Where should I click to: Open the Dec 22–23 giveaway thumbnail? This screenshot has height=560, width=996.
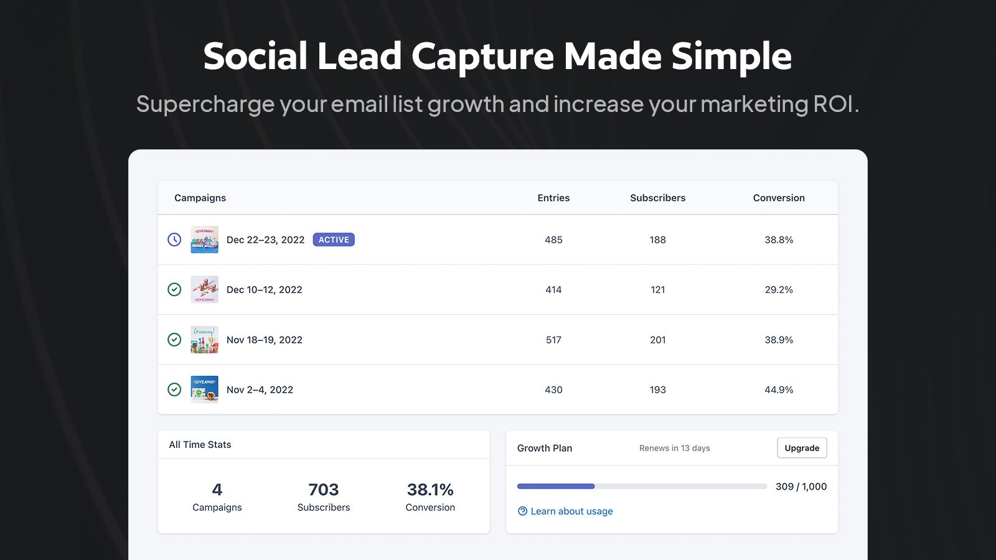click(204, 240)
